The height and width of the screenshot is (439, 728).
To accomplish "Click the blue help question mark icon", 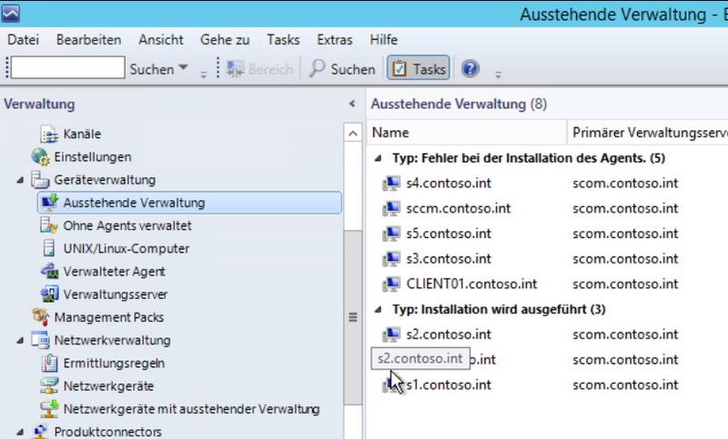I will click(470, 68).
